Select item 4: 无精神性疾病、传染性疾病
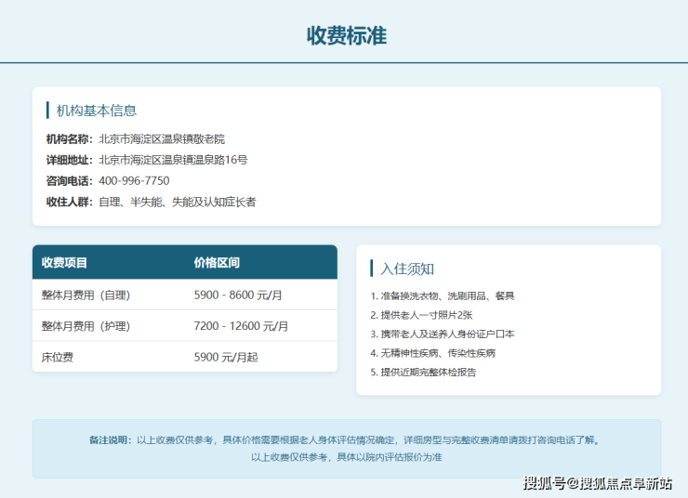This screenshot has height=498, width=688. pyautogui.click(x=432, y=353)
